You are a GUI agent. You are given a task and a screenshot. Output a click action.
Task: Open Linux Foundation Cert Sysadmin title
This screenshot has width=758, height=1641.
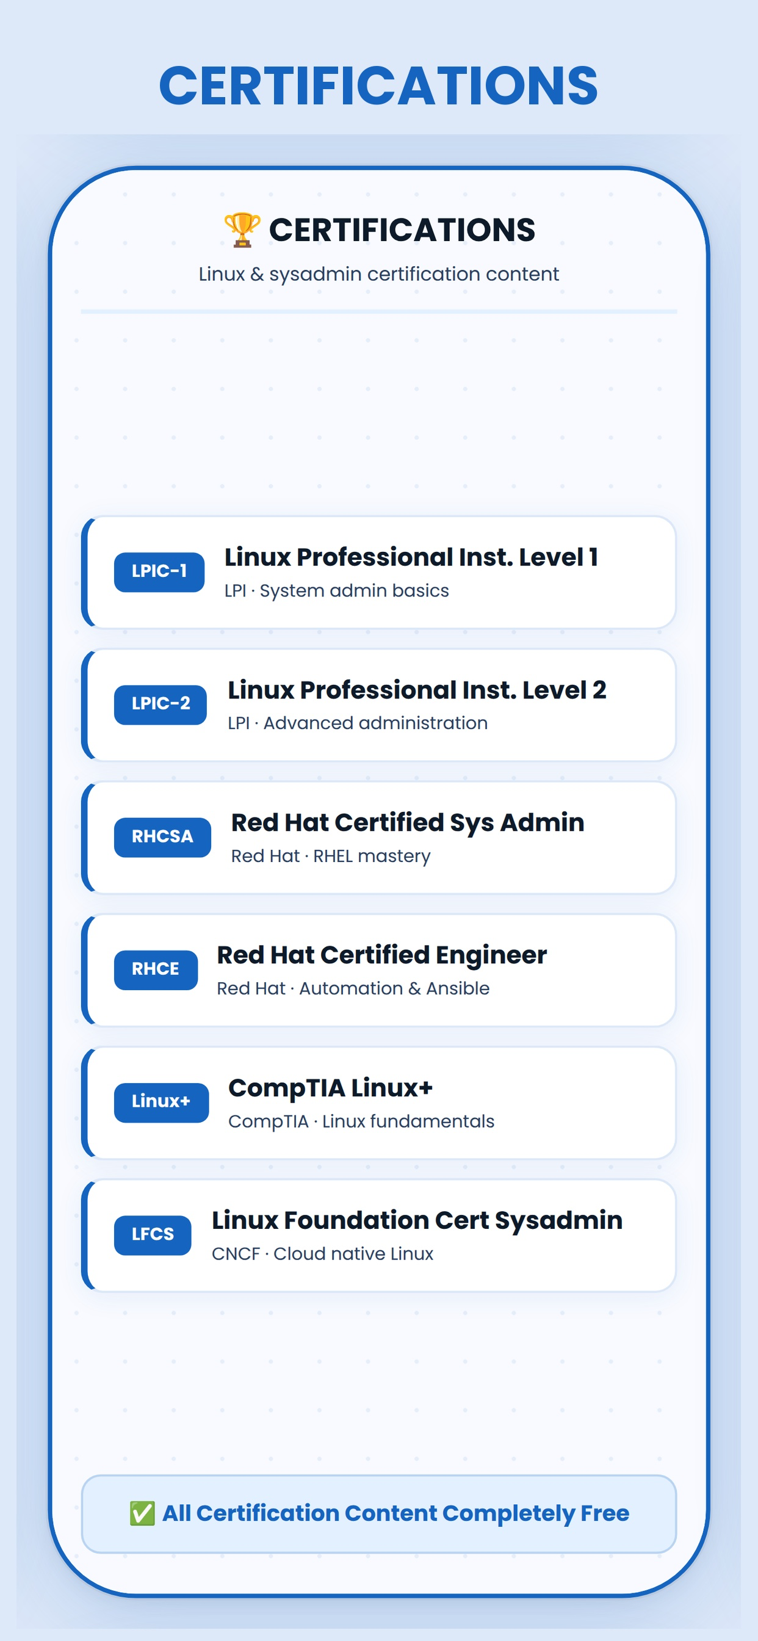click(417, 1220)
